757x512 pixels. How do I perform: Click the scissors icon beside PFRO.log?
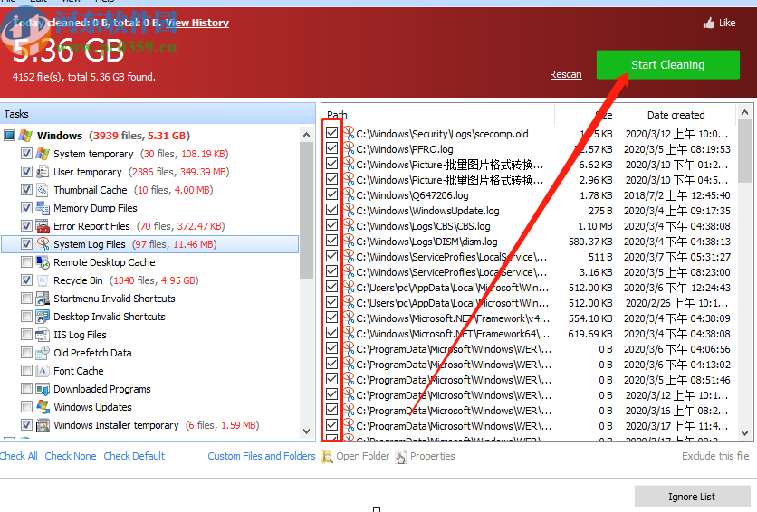(349, 148)
